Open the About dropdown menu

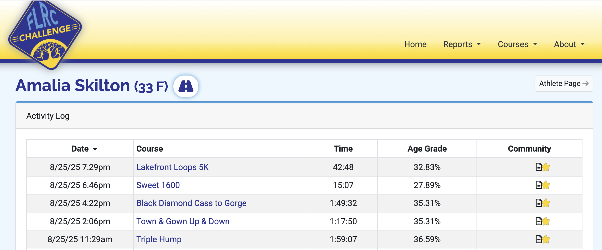pyautogui.click(x=569, y=44)
